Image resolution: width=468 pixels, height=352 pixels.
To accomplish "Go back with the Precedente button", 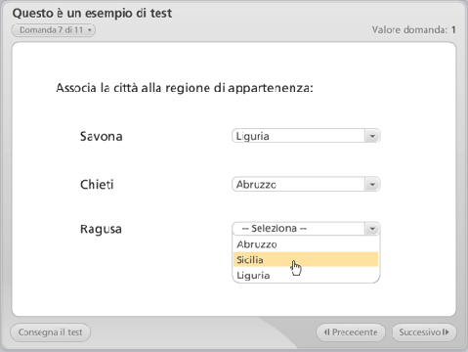I will pos(351,332).
